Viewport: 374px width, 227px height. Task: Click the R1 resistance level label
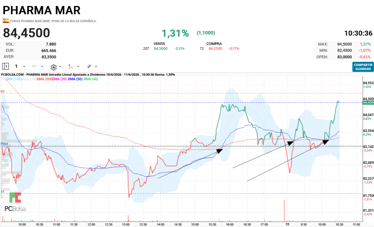pos(3,91)
